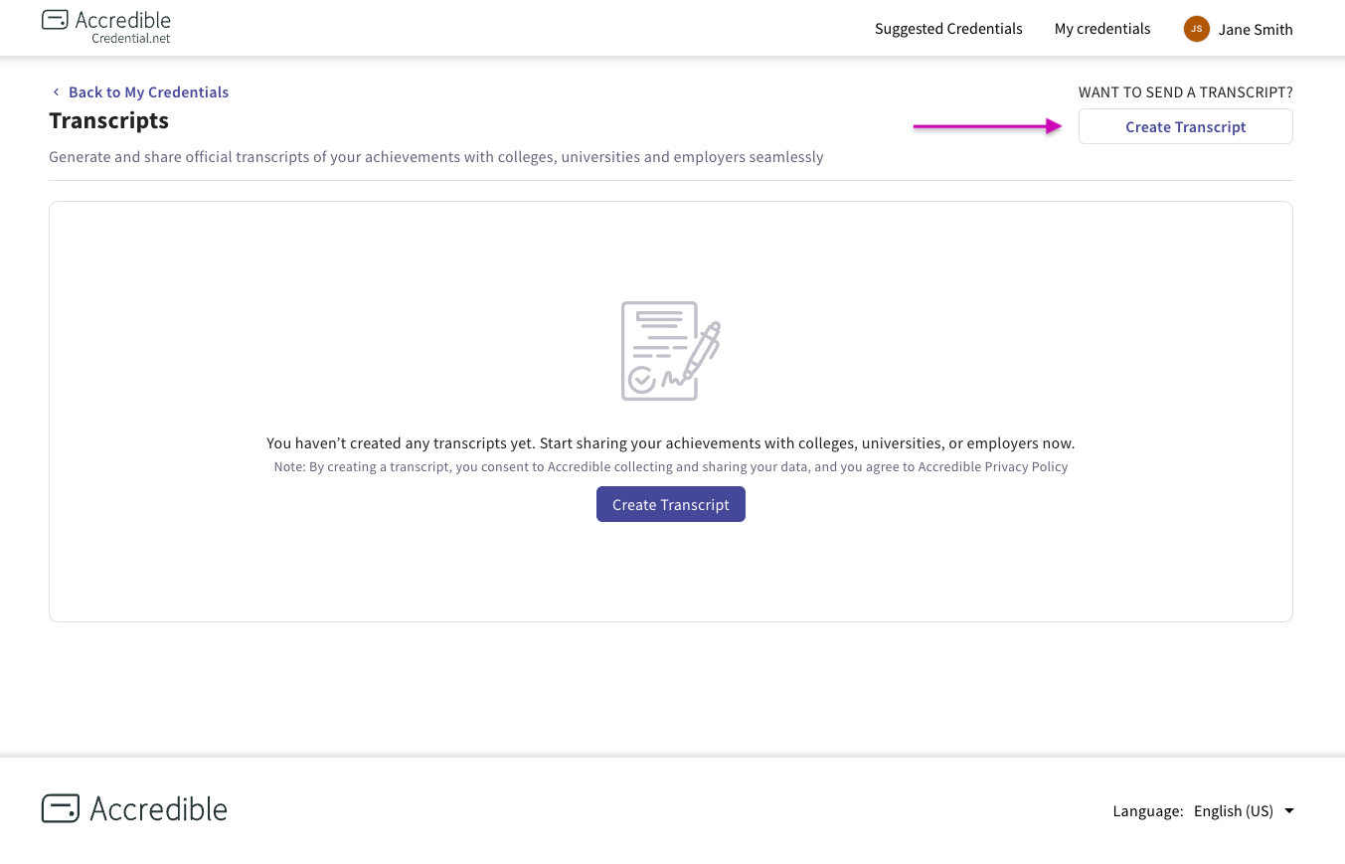The image size is (1345, 864).
Task: Click the back chevron before Back to My Credentials
Action: (x=56, y=91)
